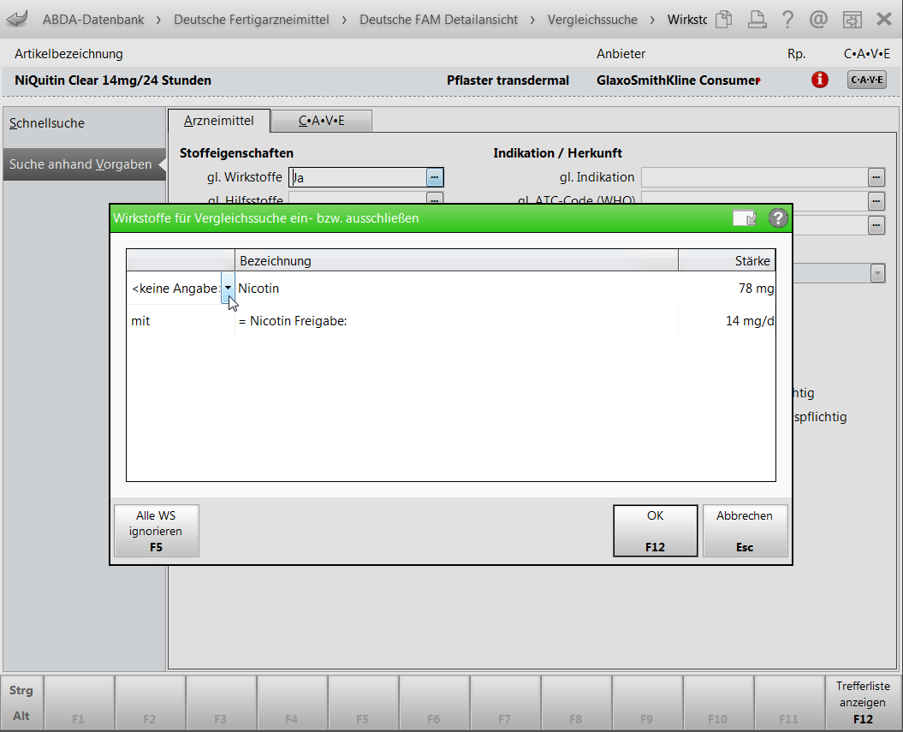Click the Alt modifier key label
The image size is (903, 732).
click(x=21, y=716)
